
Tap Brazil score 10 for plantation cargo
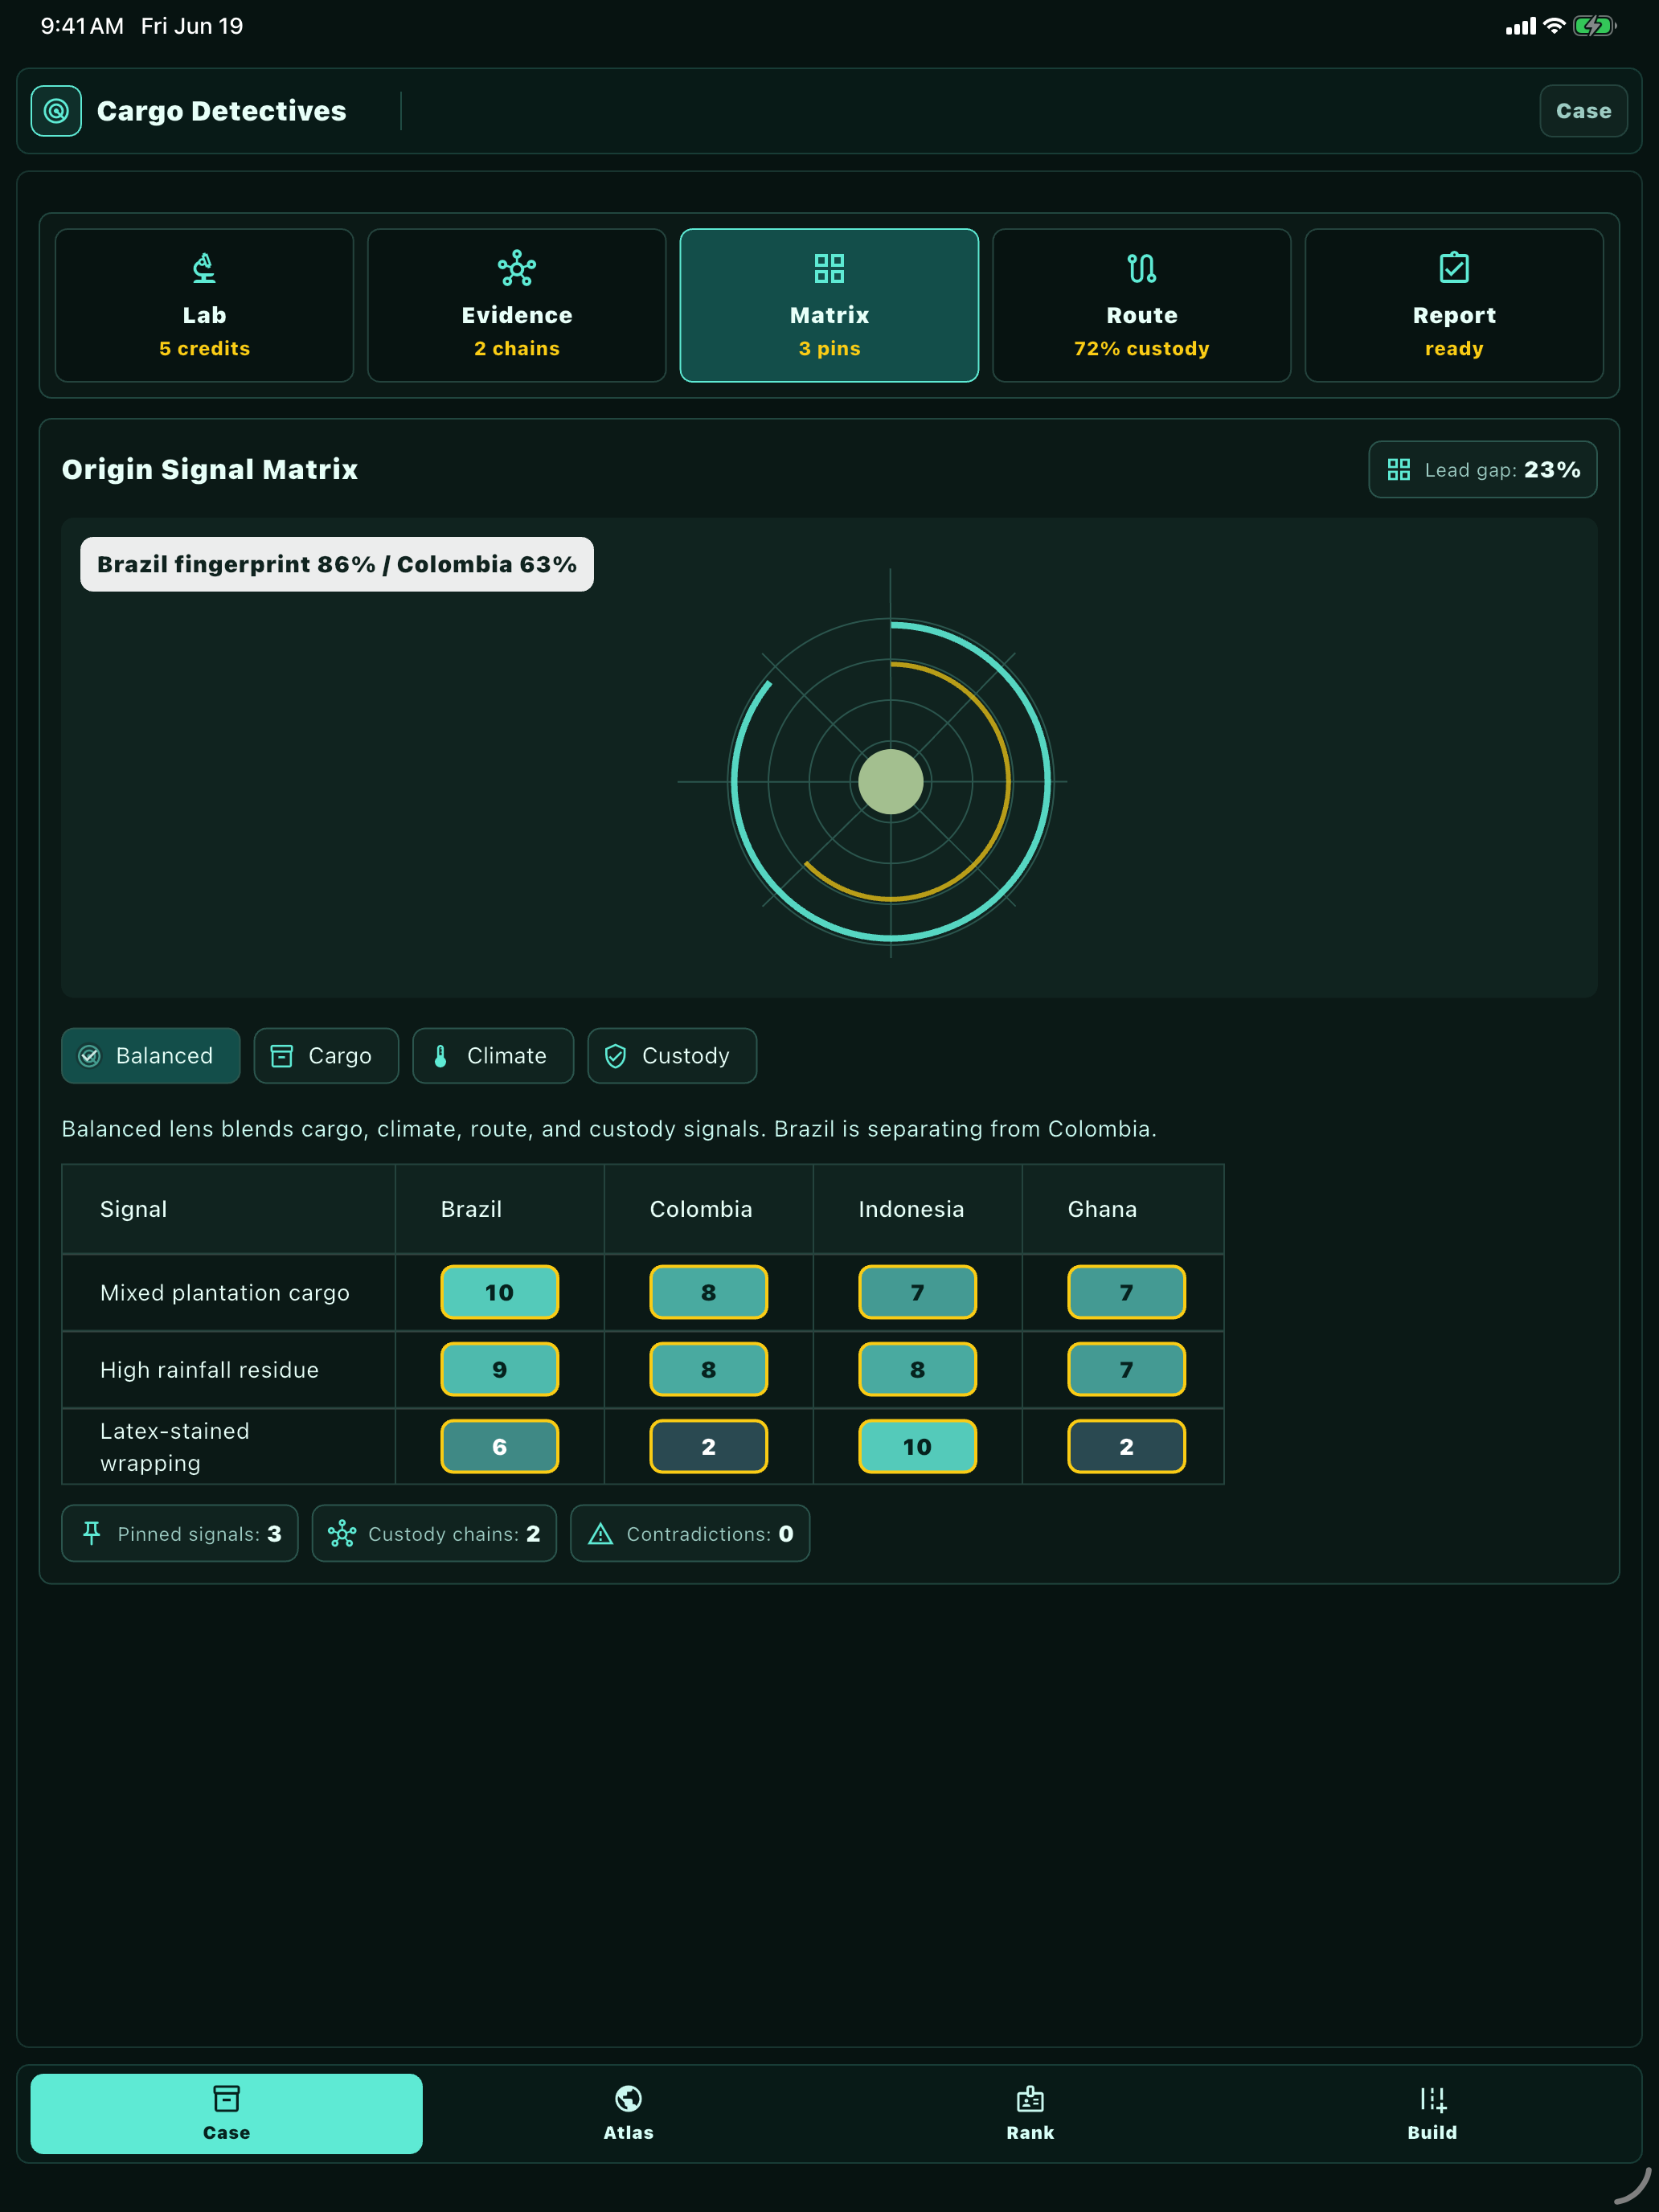pos(500,1292)
